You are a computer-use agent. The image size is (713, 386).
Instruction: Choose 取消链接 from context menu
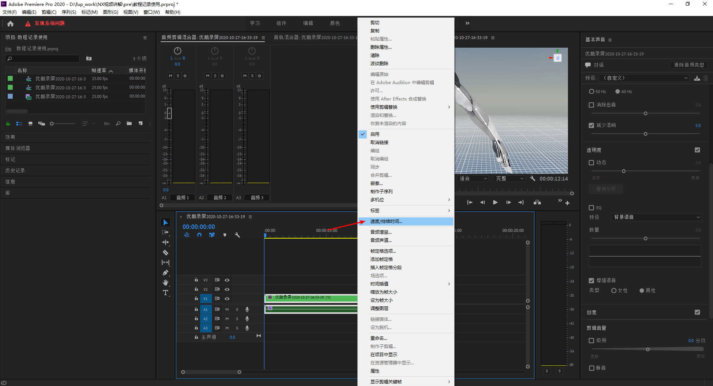click(x=406, y=143)
